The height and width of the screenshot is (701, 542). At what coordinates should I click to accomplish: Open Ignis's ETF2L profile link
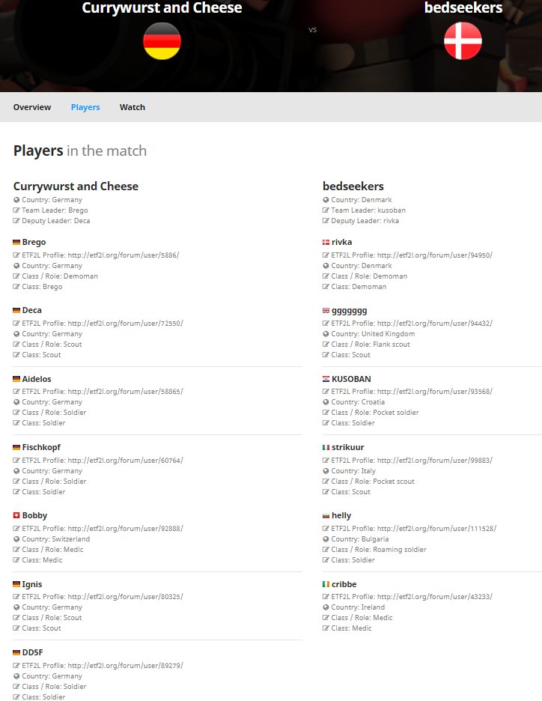coord(125,597)
